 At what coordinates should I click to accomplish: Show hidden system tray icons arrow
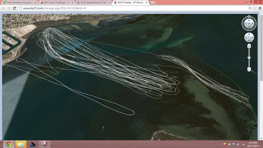220,144
